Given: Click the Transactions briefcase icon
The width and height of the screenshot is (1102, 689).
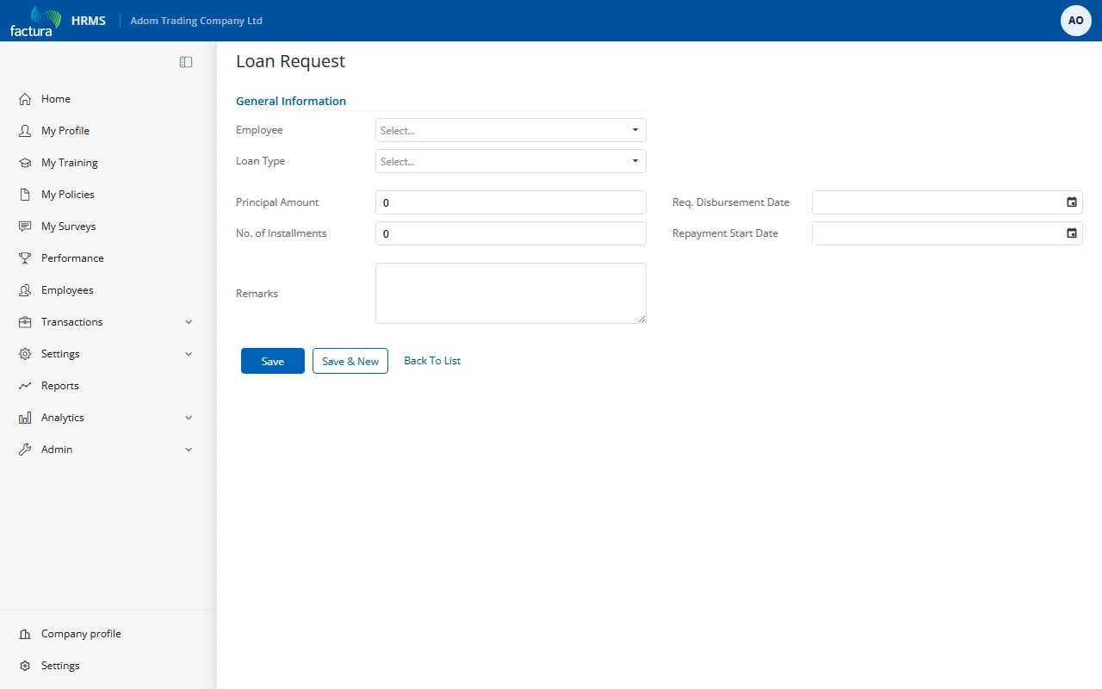Looking at the screenshot, I should (x=25, y=322).
